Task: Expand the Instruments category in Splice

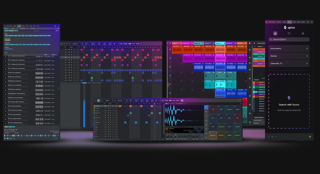Action: 289,48
